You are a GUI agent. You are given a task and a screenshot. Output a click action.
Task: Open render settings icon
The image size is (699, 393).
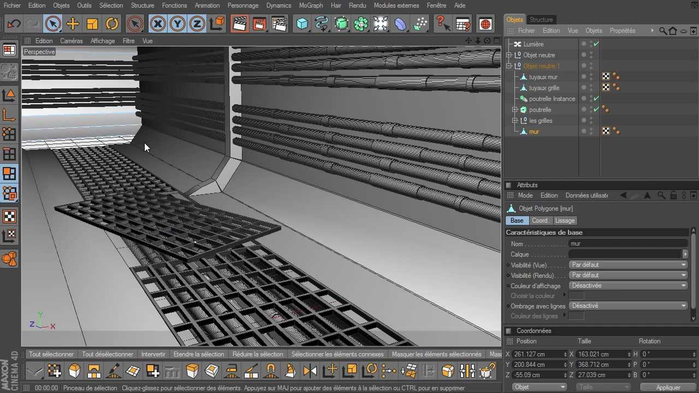[x=279, y=24]
